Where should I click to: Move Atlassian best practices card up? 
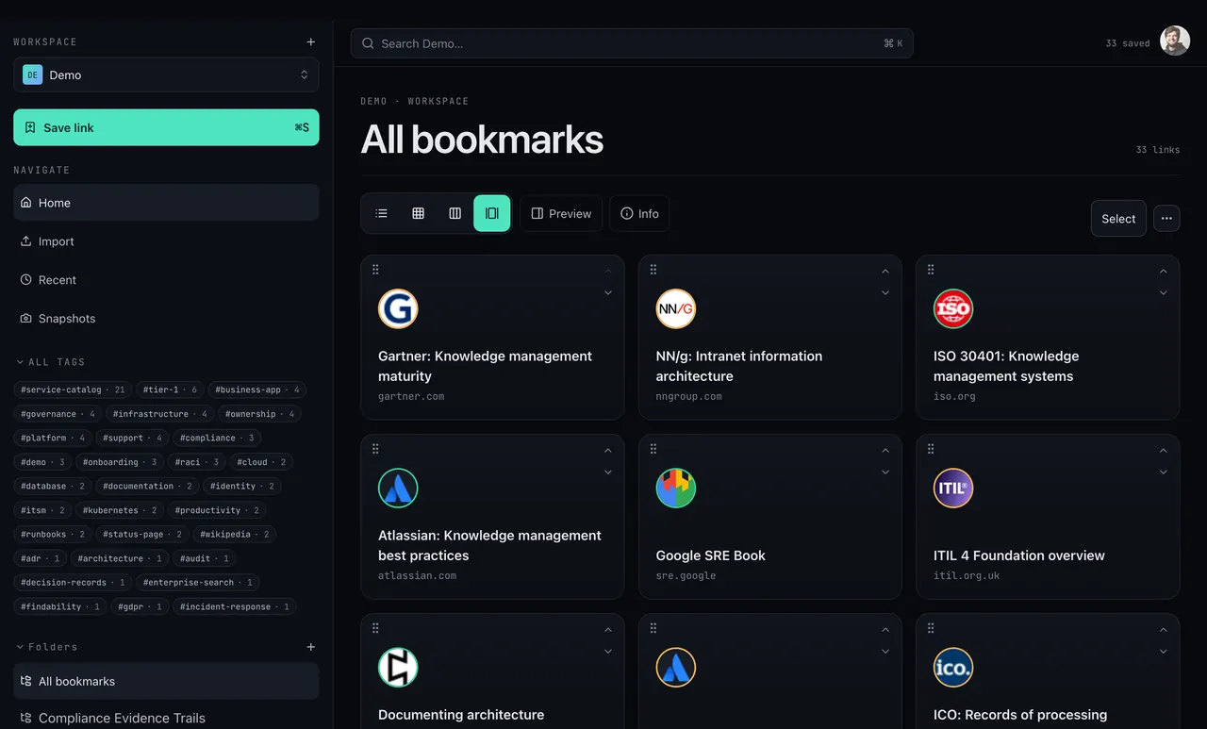point(608,451)
